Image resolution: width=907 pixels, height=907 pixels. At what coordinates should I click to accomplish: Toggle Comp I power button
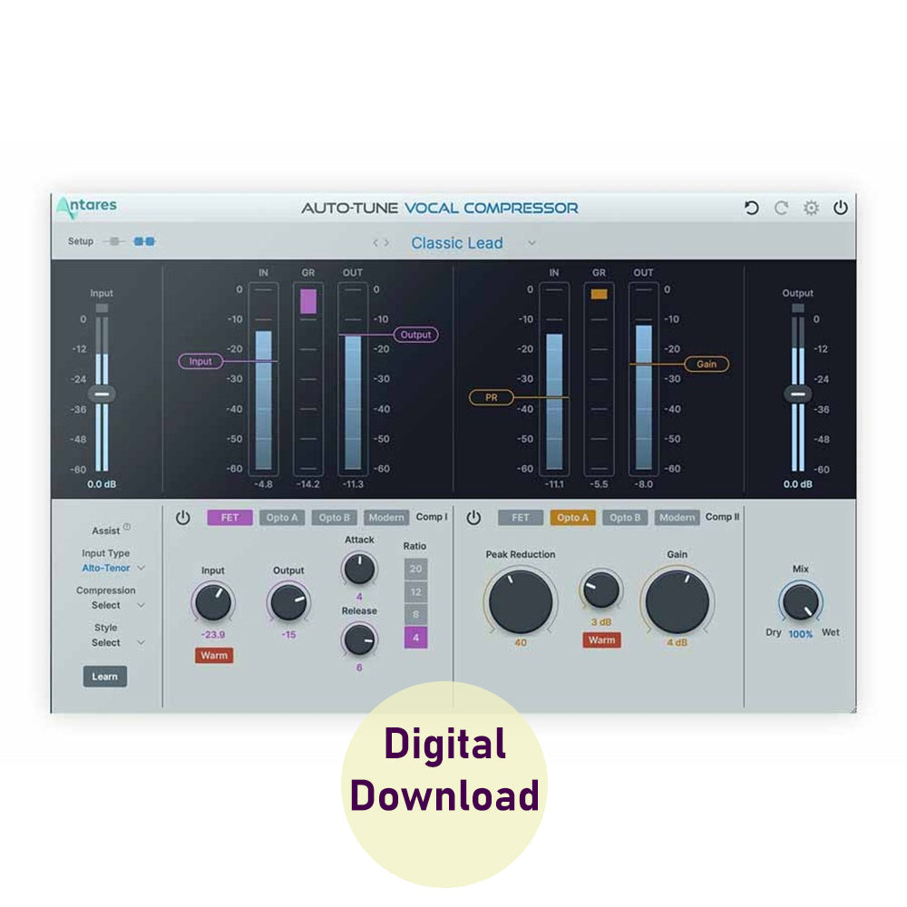(x=183, y=517)
